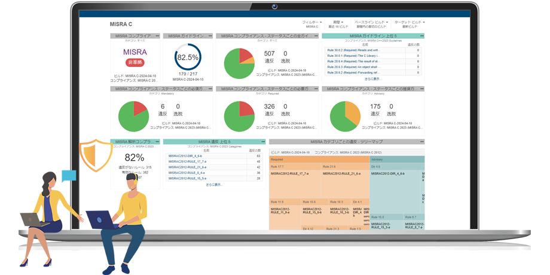Select the Rule 21.6 treemap group header
The image size is (550, 275).
tap(345, 167)
